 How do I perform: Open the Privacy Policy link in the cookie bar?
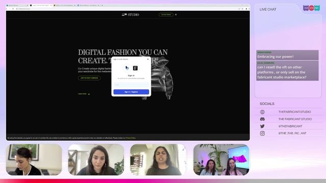tap(130, 138)
